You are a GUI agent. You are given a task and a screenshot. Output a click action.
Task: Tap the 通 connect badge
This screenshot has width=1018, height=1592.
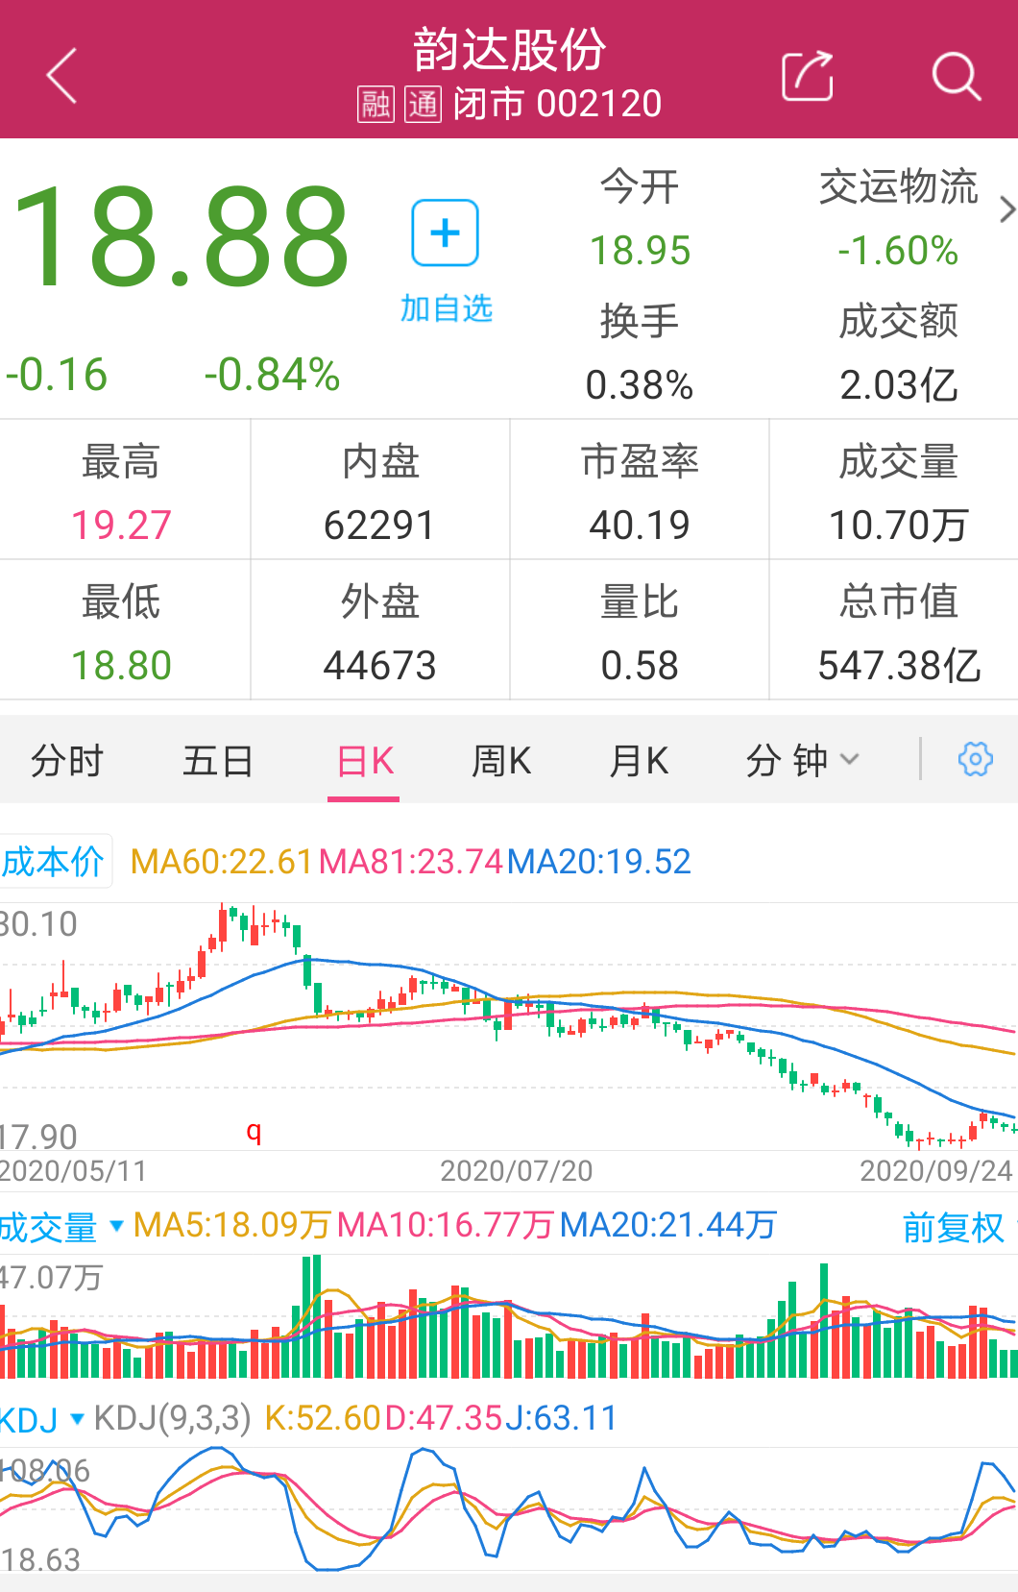[423, 104]
